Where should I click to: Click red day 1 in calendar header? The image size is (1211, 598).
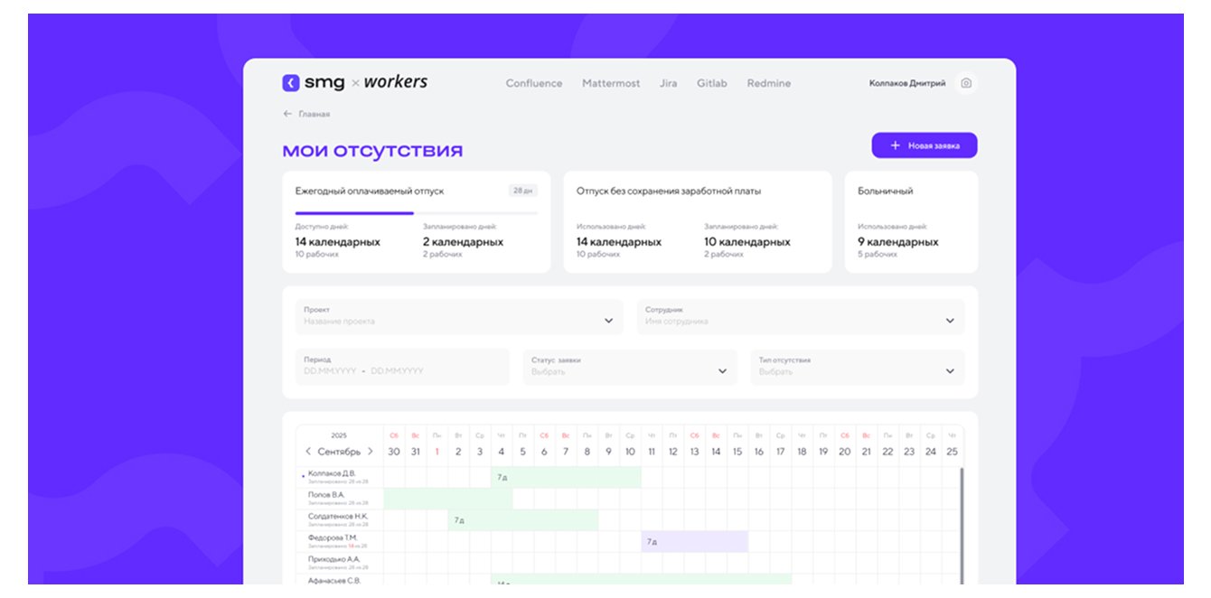coord(437,451)
